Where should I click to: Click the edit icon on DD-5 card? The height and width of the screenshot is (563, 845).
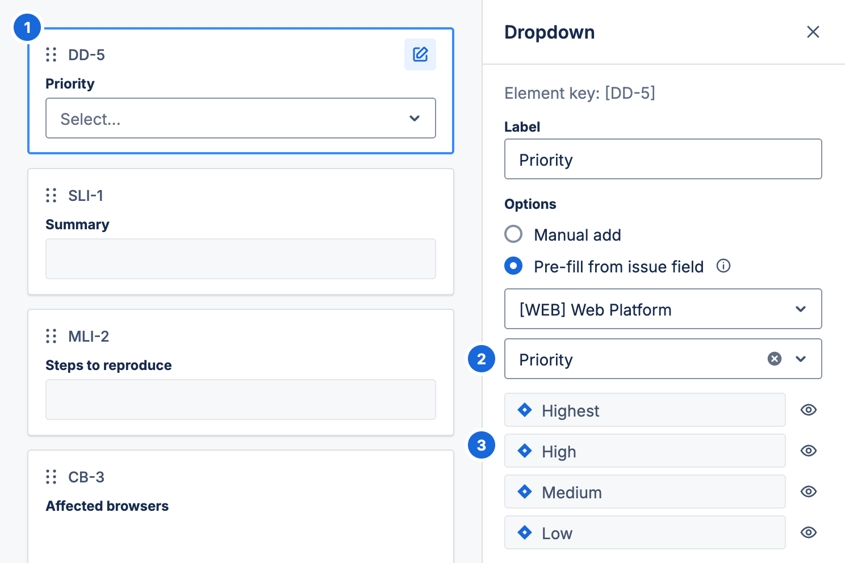[420, 54]
